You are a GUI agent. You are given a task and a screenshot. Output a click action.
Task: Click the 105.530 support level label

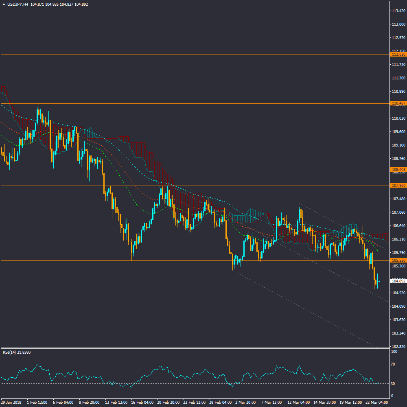coord(398,260)
